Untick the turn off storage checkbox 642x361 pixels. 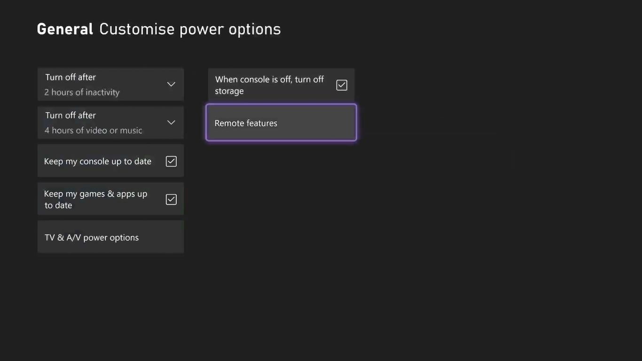click(x=342, y=85)
